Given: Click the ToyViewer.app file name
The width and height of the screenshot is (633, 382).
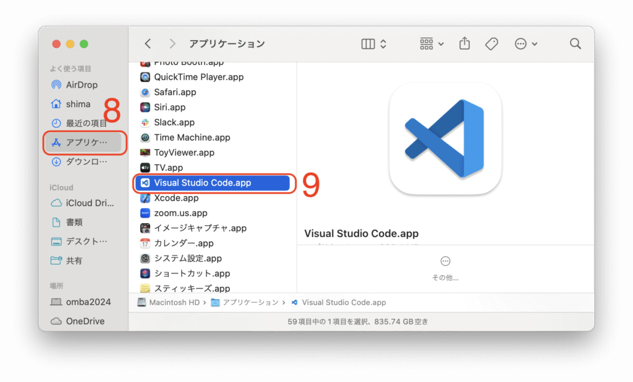Looking at the screenshot, I should coord(184,152).
